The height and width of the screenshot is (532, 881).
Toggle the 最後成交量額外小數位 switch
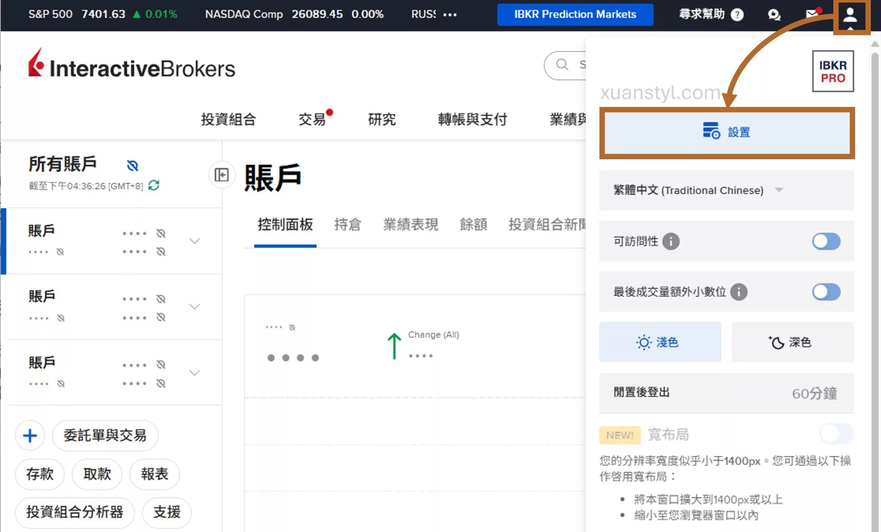point(826,292)
